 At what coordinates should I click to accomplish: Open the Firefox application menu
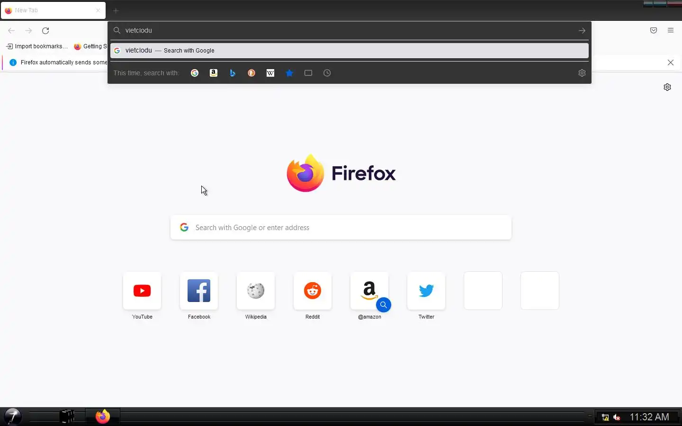coord(671,30)
